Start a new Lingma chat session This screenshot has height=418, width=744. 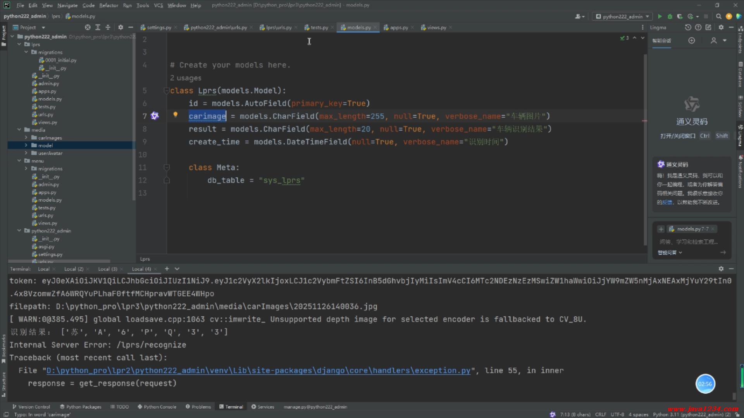(692, 41)
